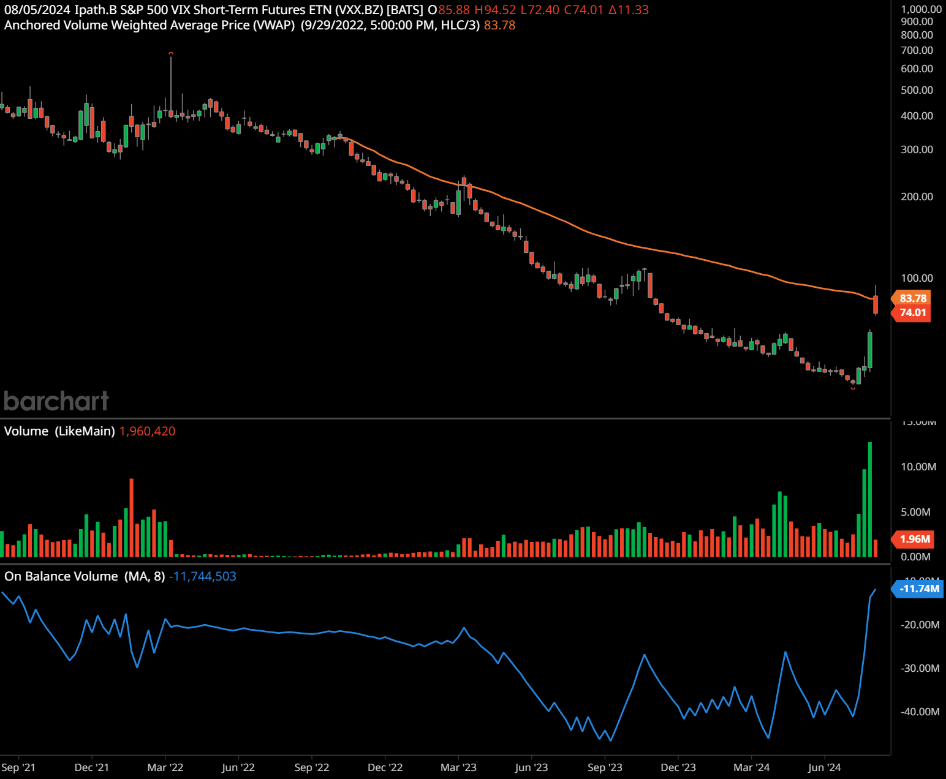946x779 pixels.
Task: Click the 700.00 price axis label
Action: [917, 50]
